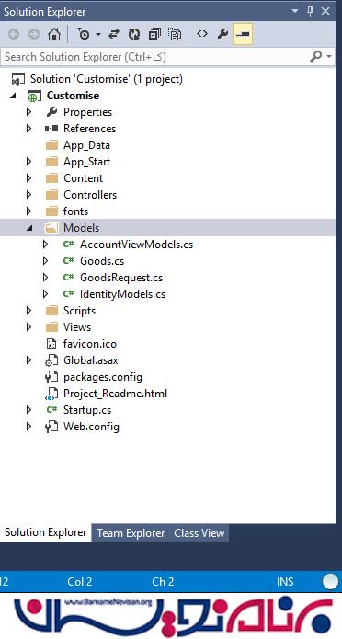
Task: Select the Project_Readme.html file
Action: 115,394
